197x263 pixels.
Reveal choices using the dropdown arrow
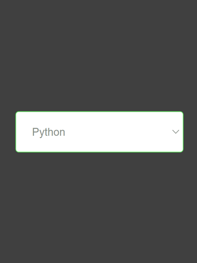coord(175,132)
